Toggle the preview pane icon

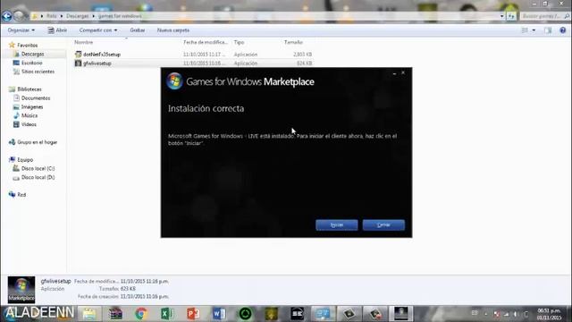(548, 30)
